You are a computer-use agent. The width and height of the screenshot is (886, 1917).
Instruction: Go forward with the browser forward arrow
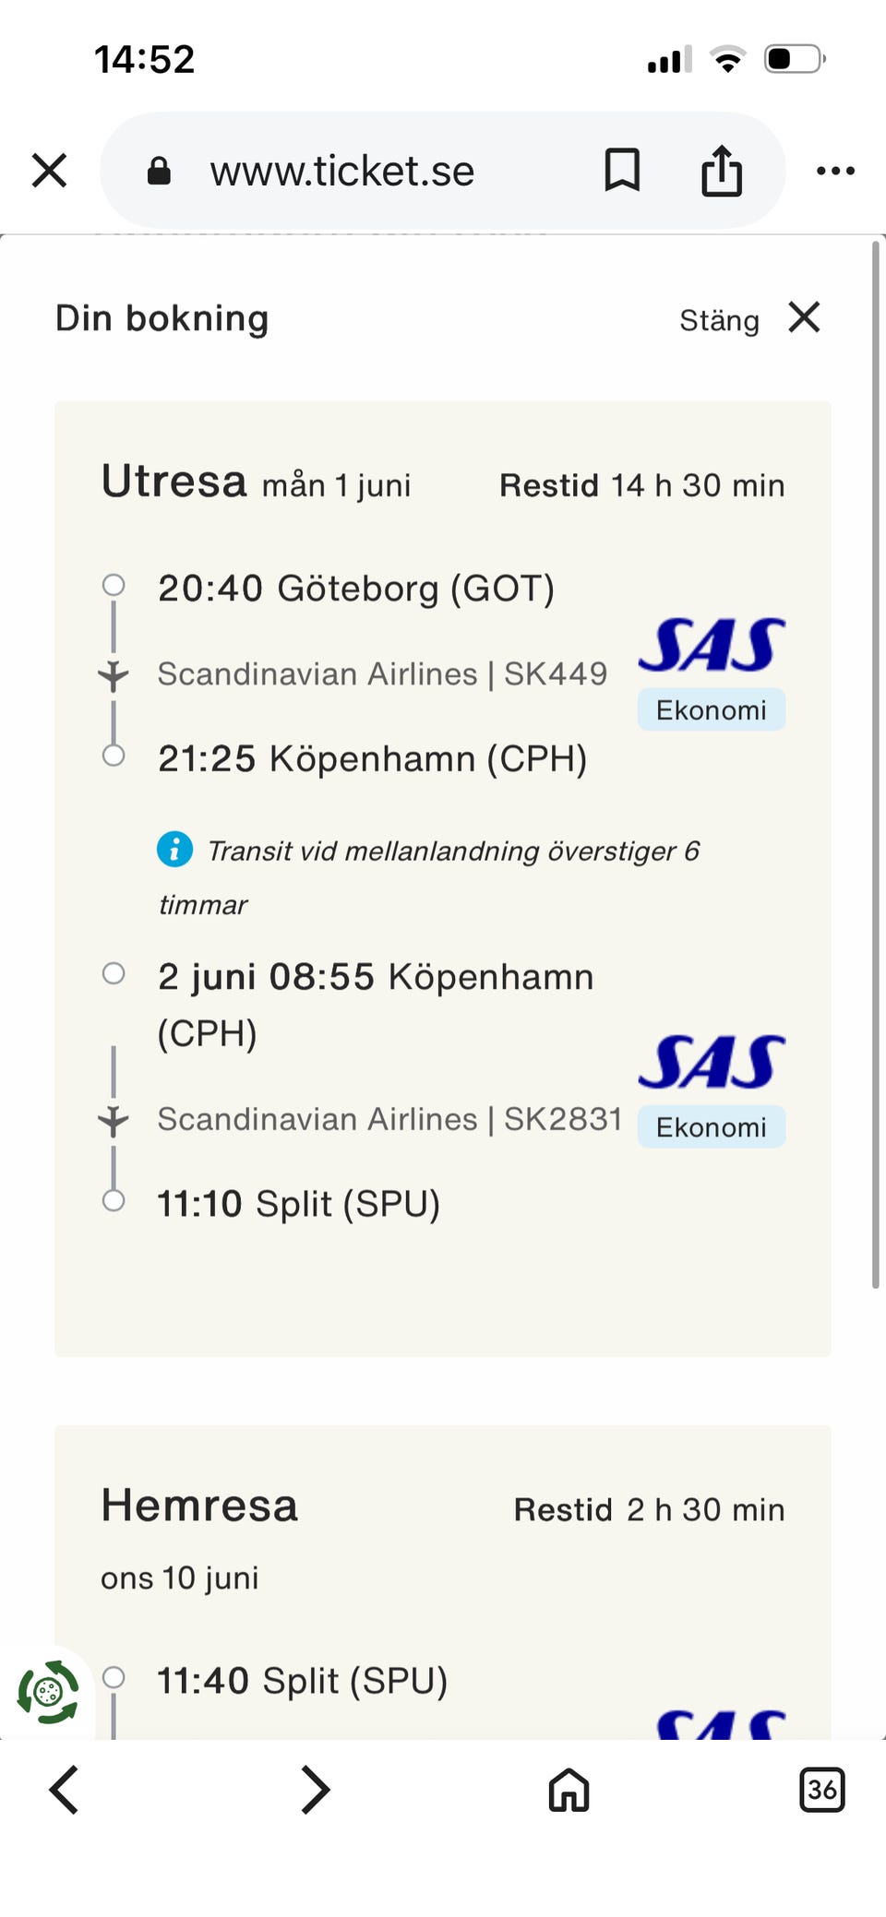click(x=316, y=1791)
